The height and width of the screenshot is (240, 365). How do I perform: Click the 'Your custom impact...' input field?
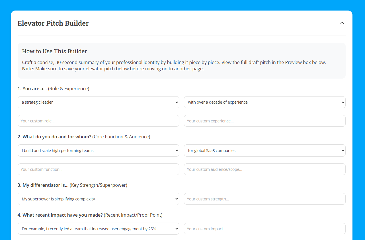[x=264, y=228]
